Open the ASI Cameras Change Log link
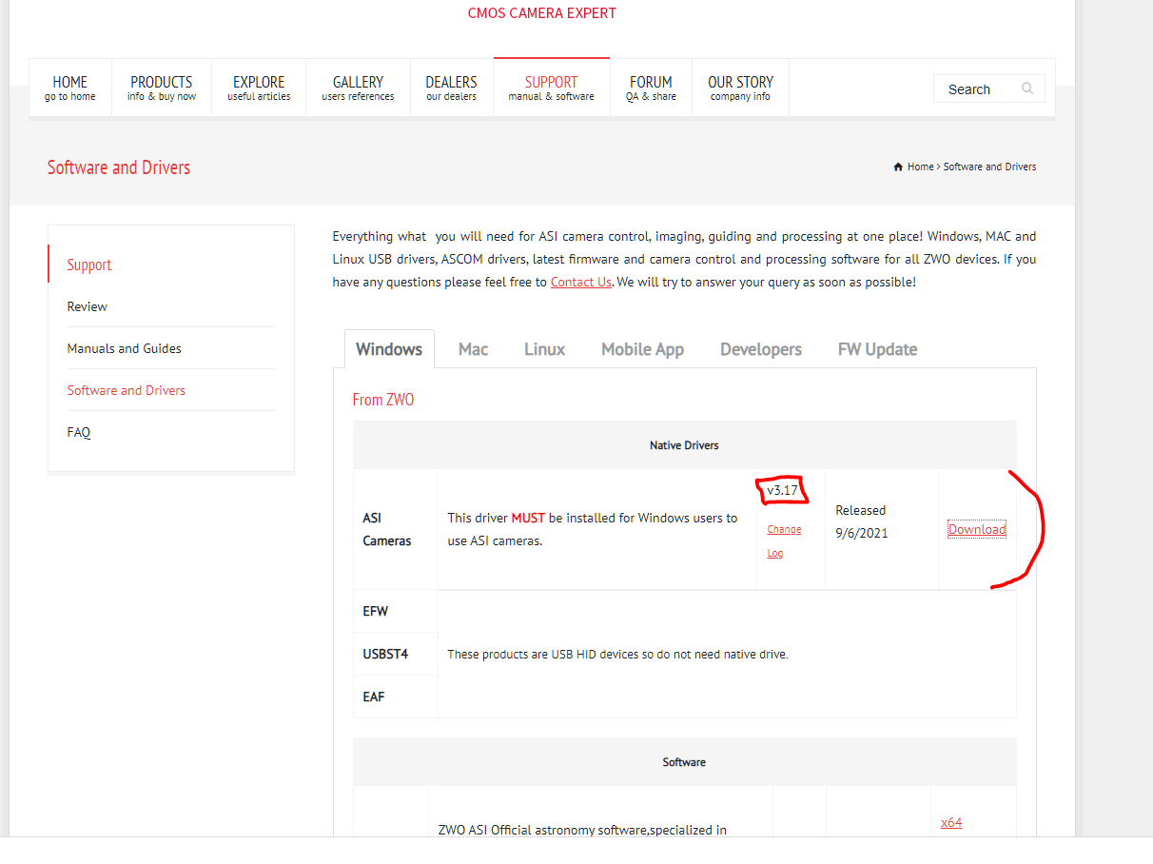The image size is (1153, 864). point(784,540)
